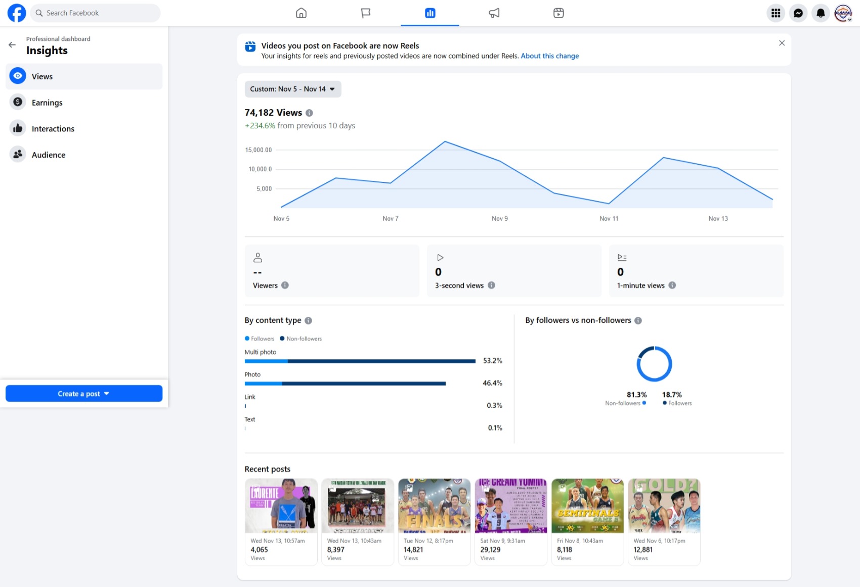860x587 pixels.
Task: Open the Home feed icon
Action: (301, 13)
